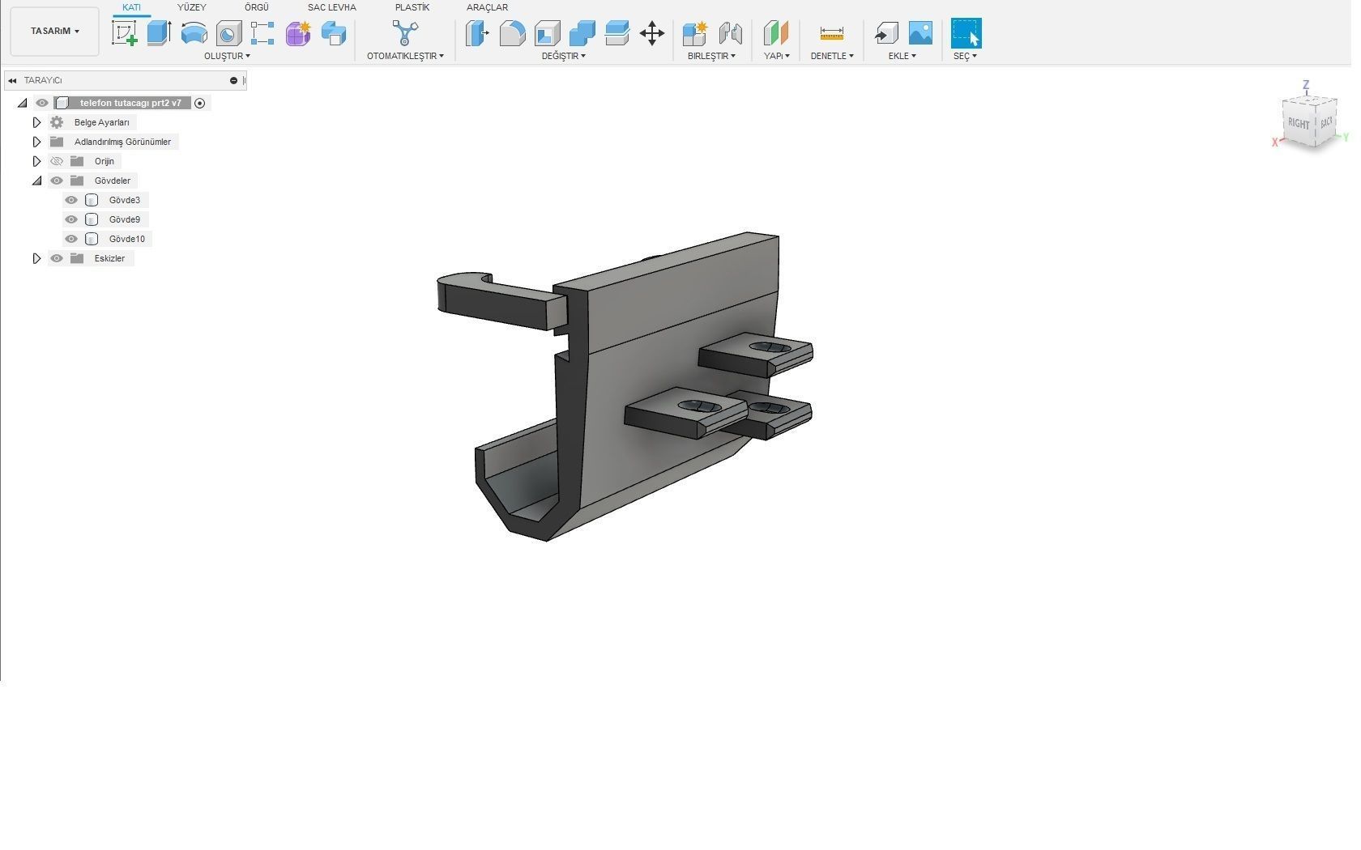Open the DEĞİŞTİR dropdown menu

564,56
